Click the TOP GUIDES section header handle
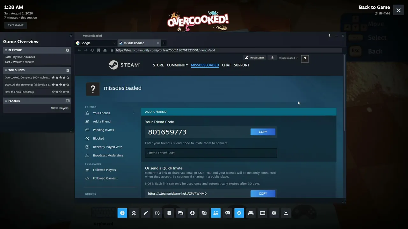The height and width of the screenshot is (229, 408). click(6, 70)
